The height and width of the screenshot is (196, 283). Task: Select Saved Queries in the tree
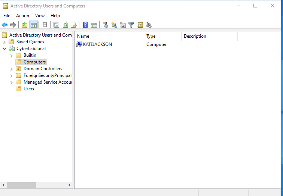tap(30, 42)
